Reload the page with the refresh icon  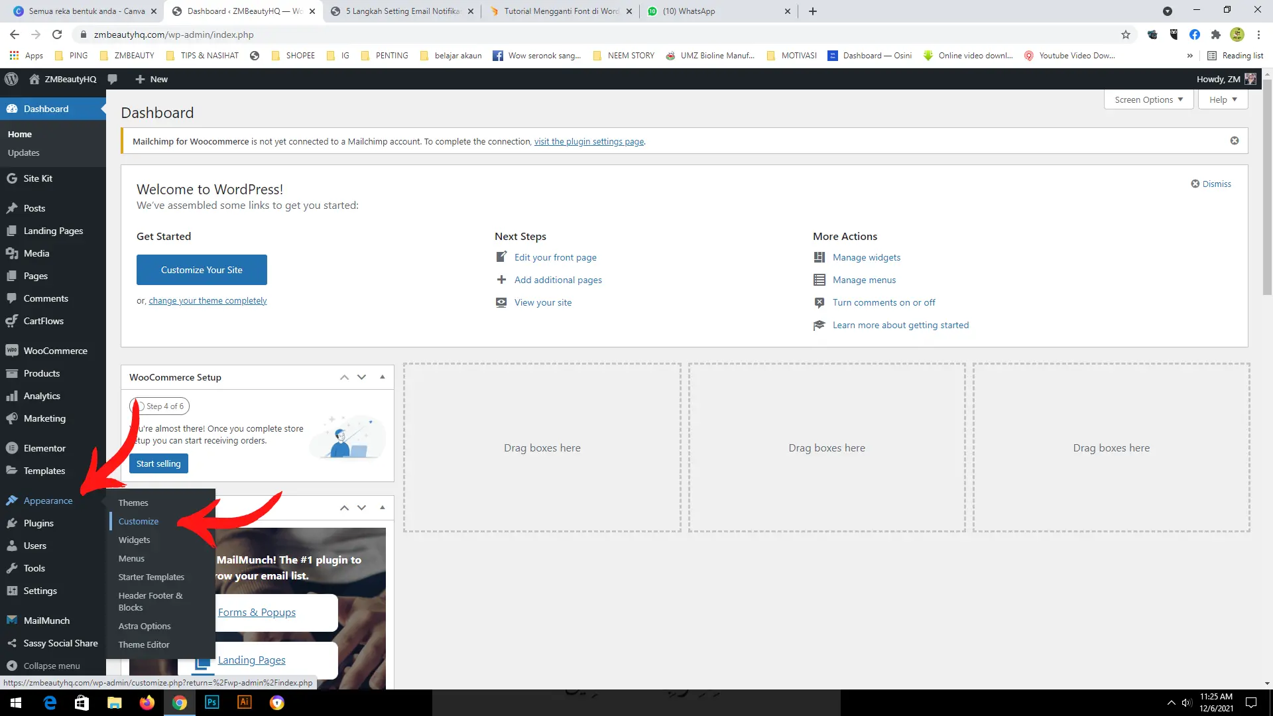(x=57, y=34)
